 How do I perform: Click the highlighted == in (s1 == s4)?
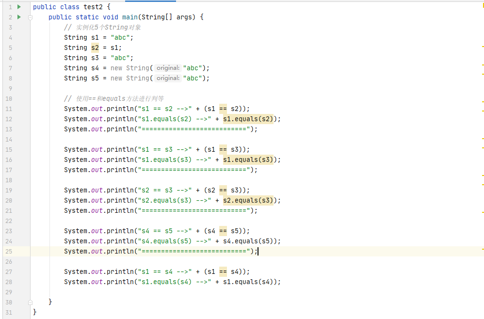coord(223,271)
